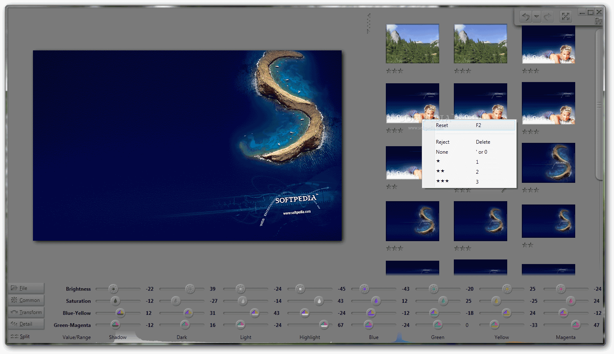
Task: Click the value 67 in the Highlight column
Action: [341, 325]
